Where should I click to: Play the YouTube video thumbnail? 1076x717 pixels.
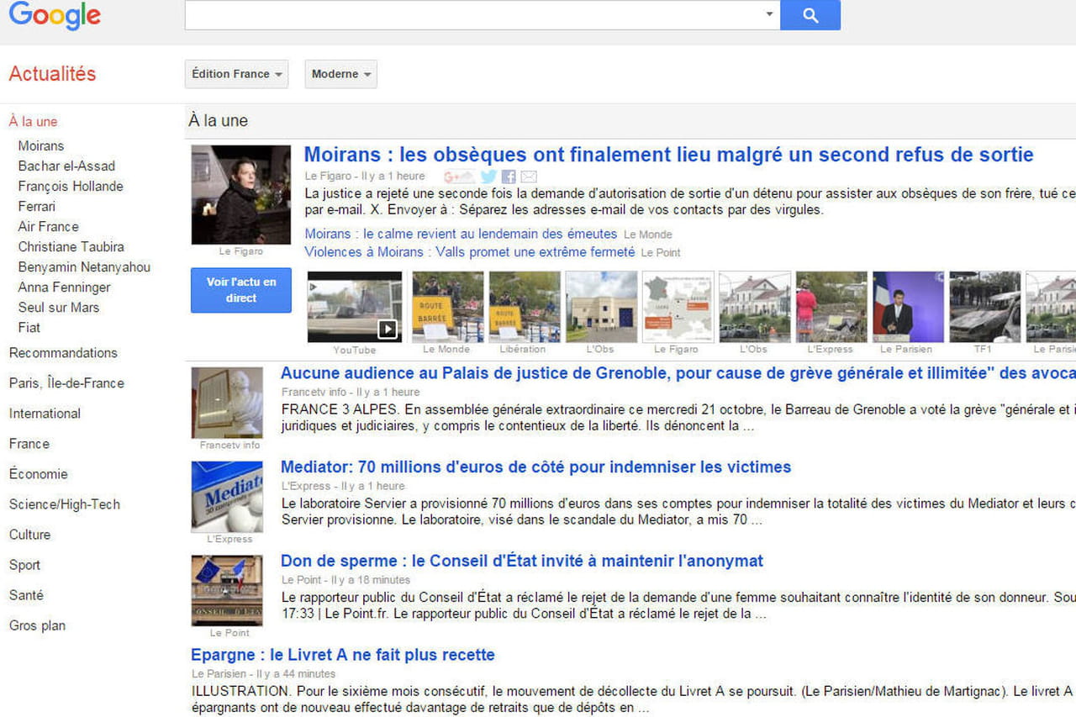[x=355, y=307]
